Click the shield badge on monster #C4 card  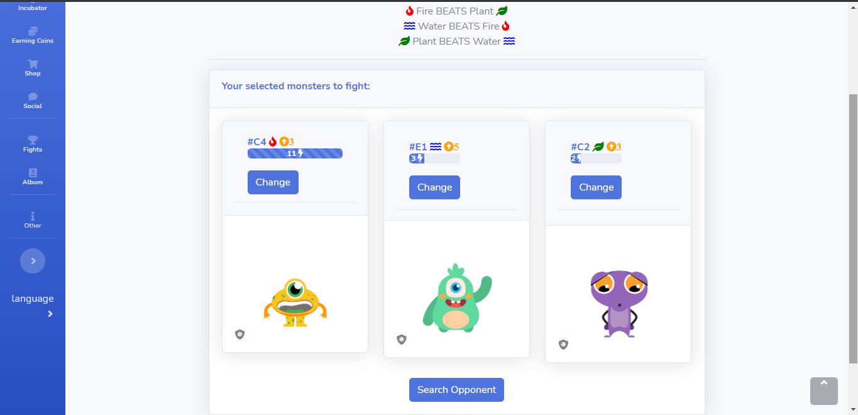[x=239, y=335]
